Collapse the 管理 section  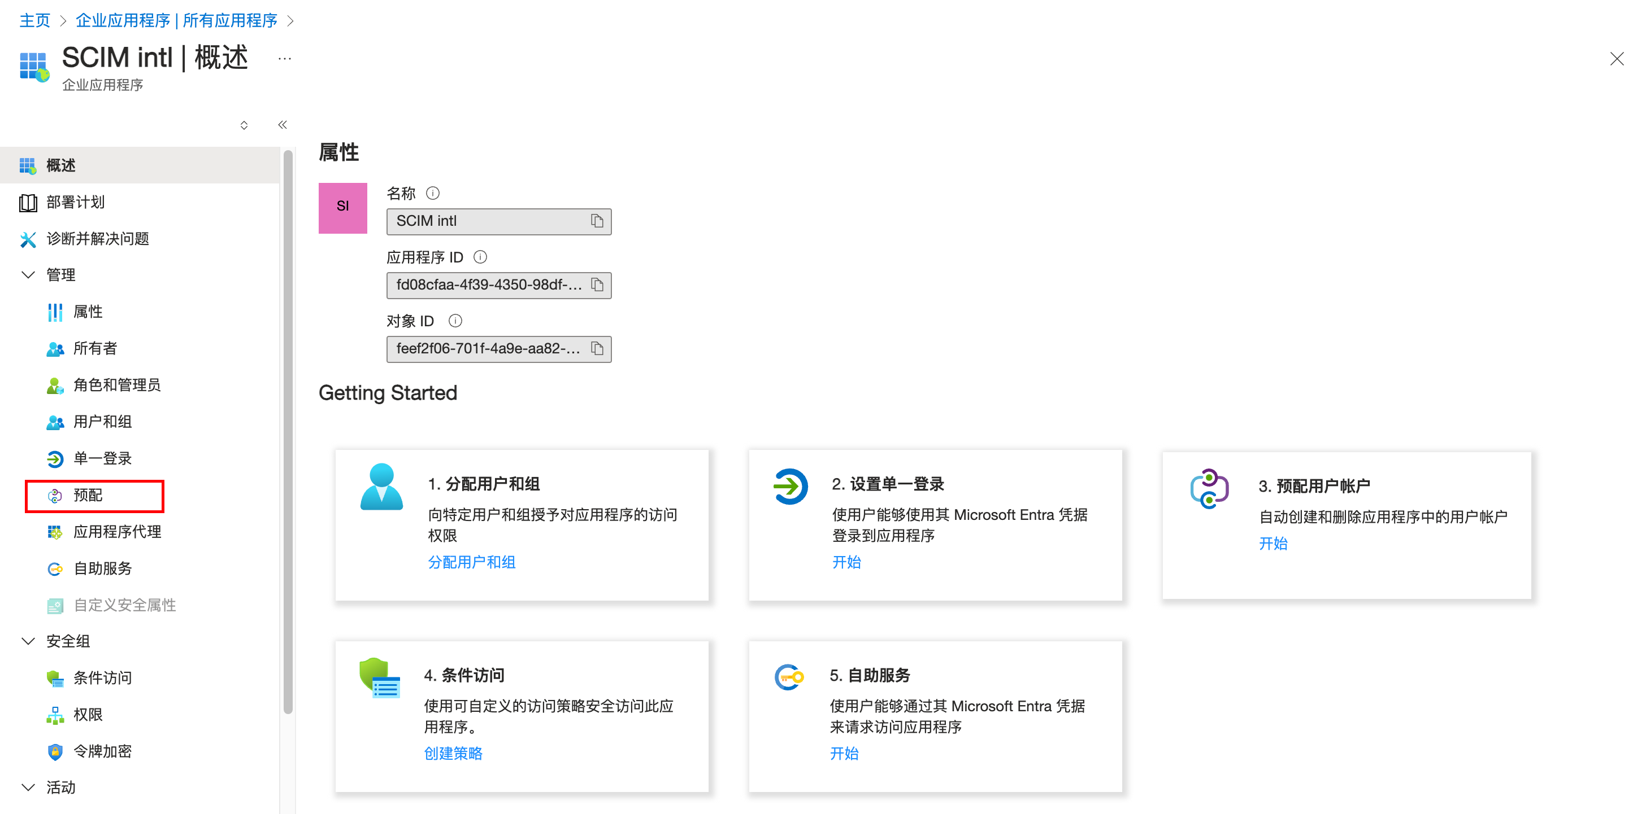click(28, 275)
